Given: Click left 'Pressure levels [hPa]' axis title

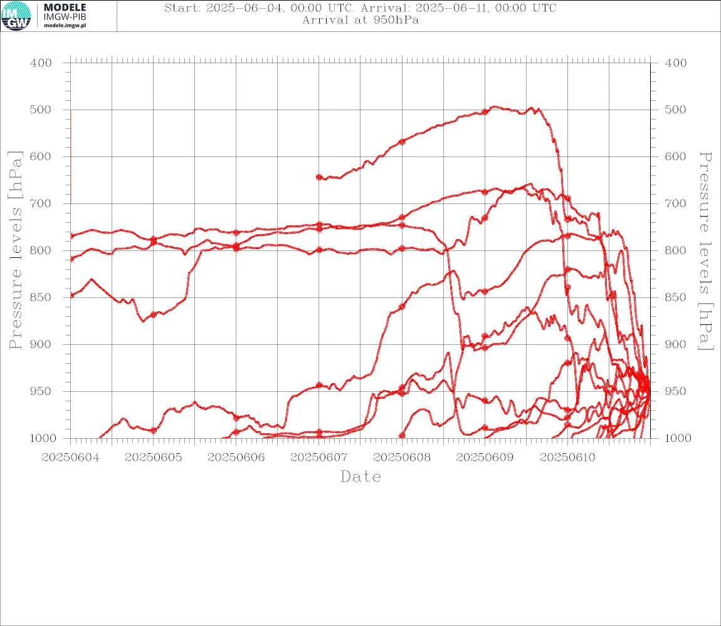Looking at the screenshot, I should [15, 250].
